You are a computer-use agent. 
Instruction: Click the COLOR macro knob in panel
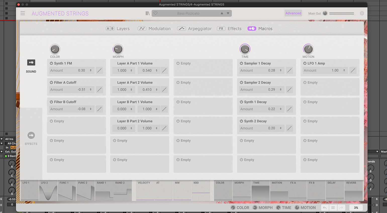55,49
